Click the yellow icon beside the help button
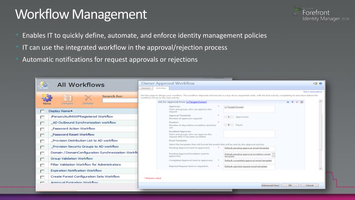Image resolution: width=355 pixels, height=200 pixels. [315, 83]
